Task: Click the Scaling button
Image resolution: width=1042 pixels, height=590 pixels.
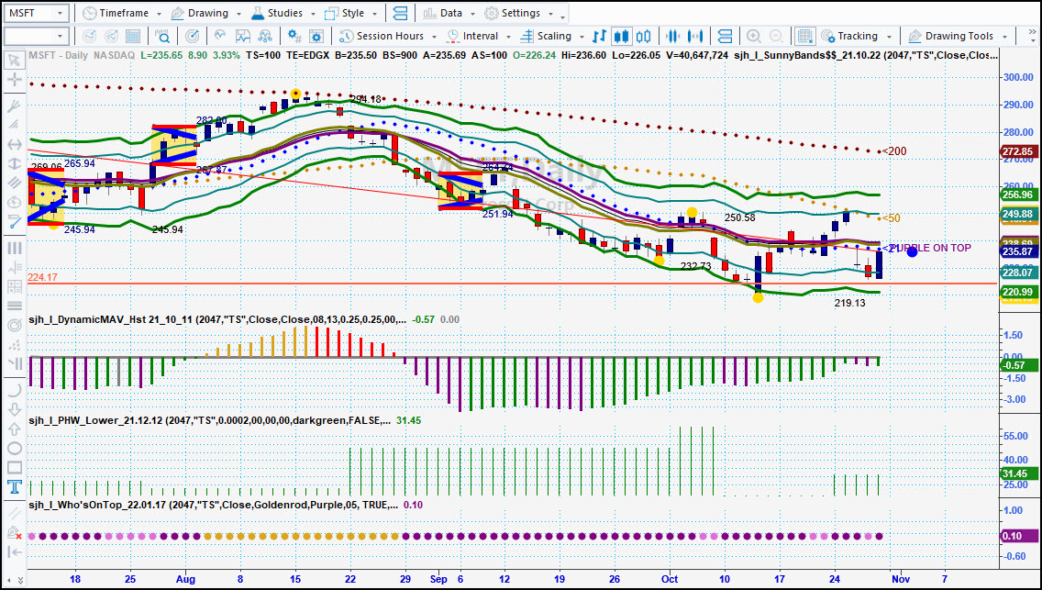Action: 547,36
